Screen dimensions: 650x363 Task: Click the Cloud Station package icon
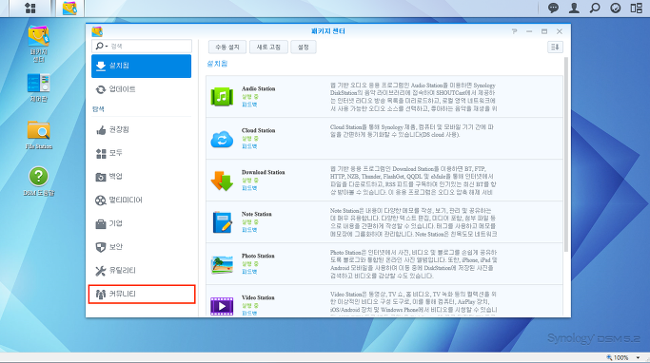pos(222,139)
